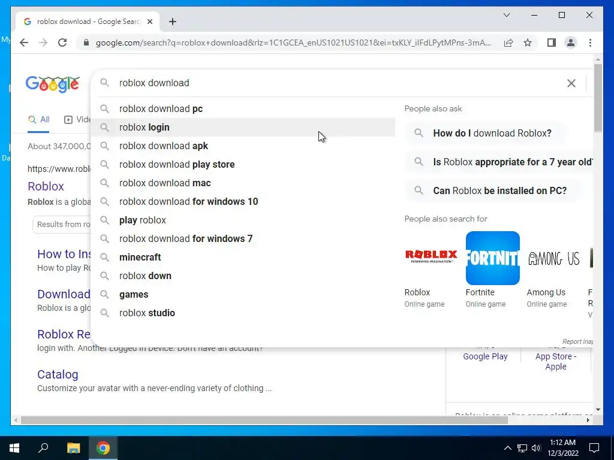The width and height of the screenshot is (614, 460).
Task: Pick roblox download for windows 10
Action: (x=243, y=201)
